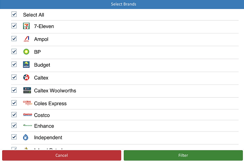Click the Independent fuel pump icon
This screenshot has width=244, height=161.
pyautogui.click(x=26, y=137)
